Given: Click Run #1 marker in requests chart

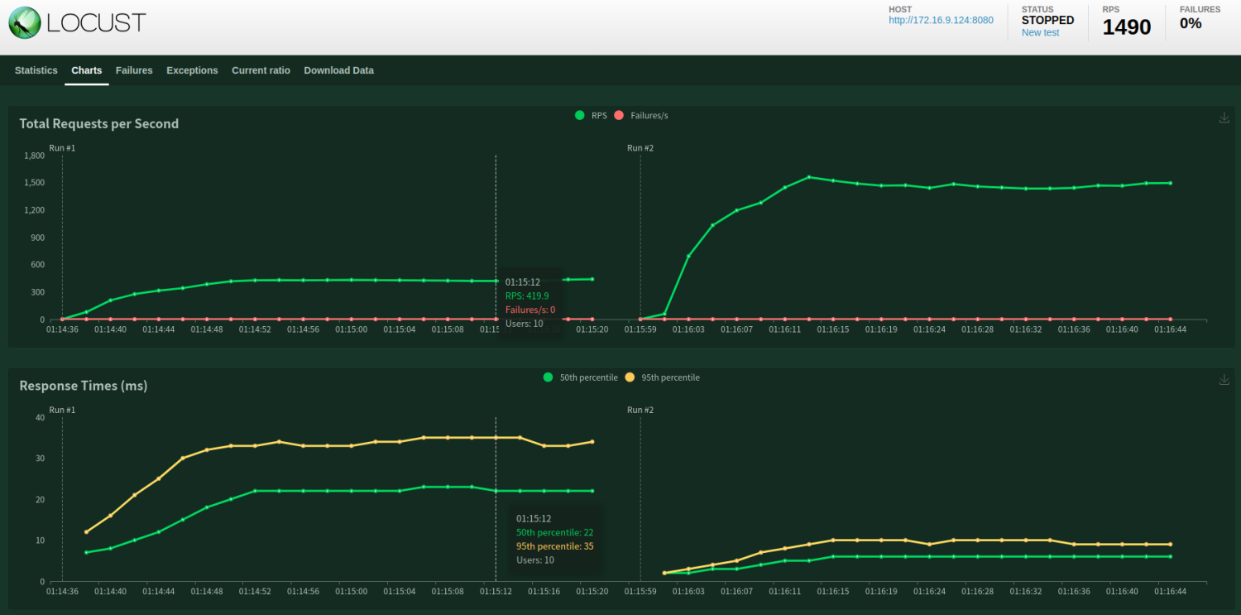Looking at the screenshot, I should click(62, 148).
